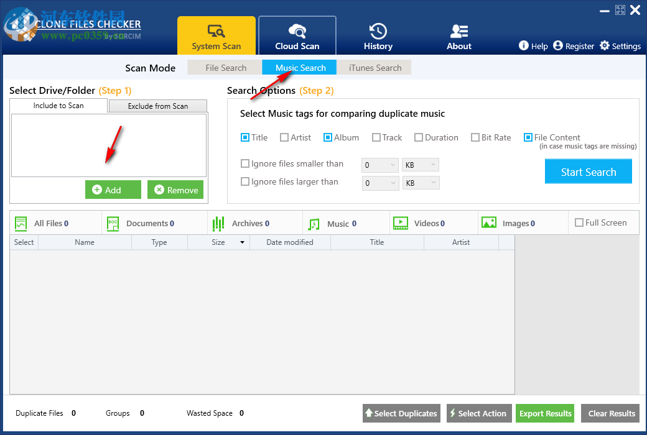Screen dimensions: 647x435
Task: Click the Help info icon
Action: click(523, 45)
